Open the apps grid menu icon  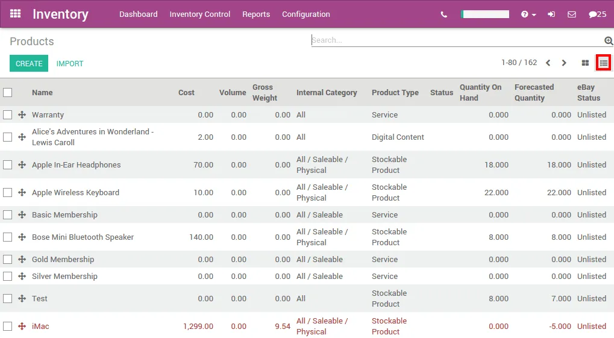tap(15, 14)
